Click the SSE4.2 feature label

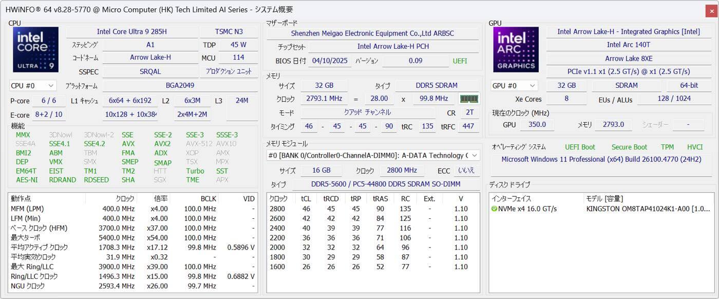94,144
